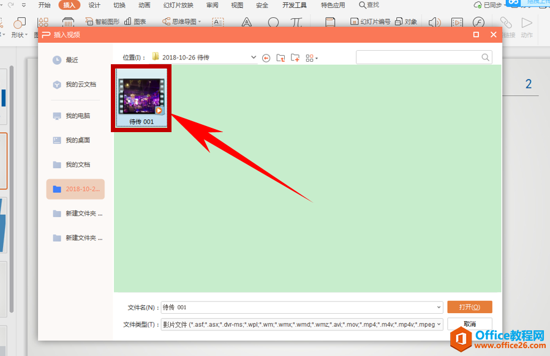Select the 插入 ribbon tab
The height and width of the screenshot is (356, 550).
[x=69, y=5]
